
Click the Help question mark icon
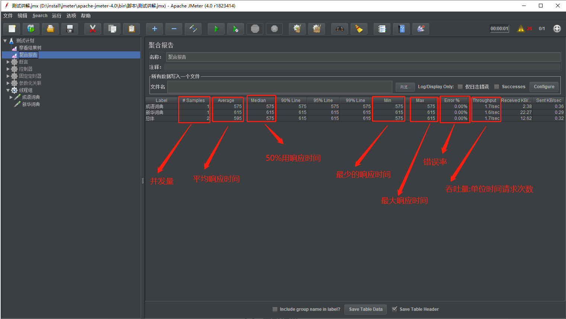(402, 29)
